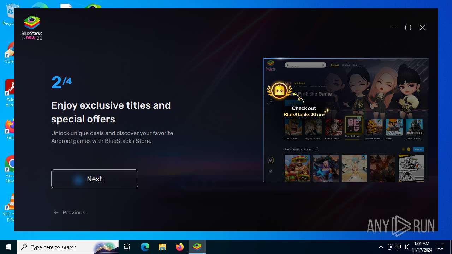Click the Next button
The height and width of the screenshot is (254, 452).
[95, 179]
